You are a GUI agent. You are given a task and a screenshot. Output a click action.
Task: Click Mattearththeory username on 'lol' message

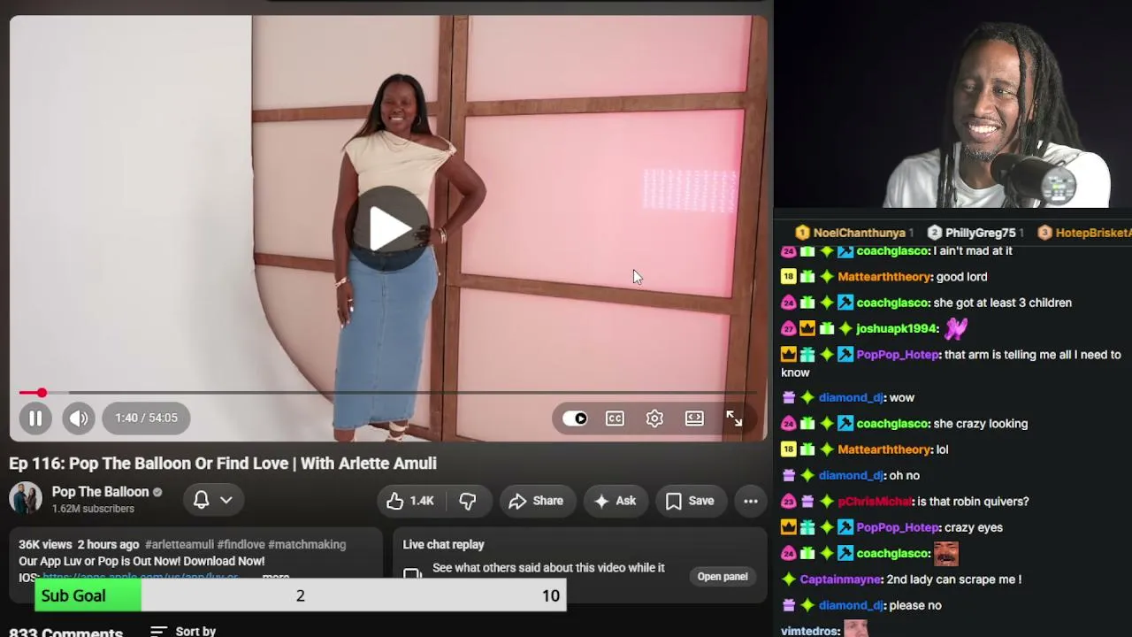point(883,449)
